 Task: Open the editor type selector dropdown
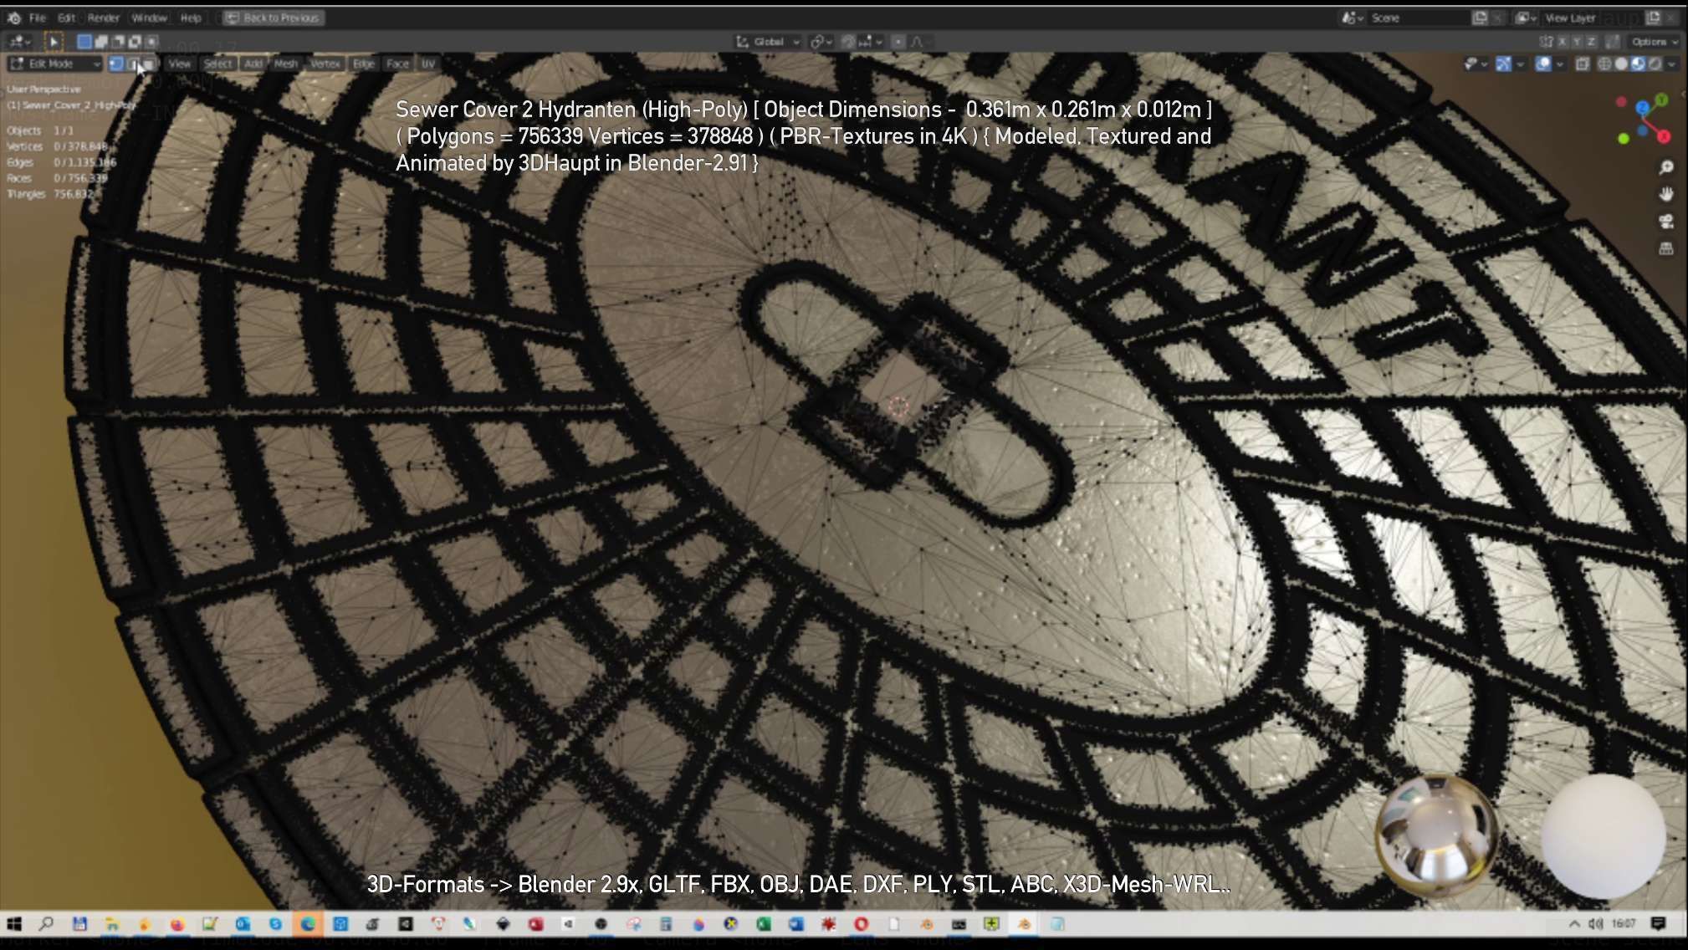tap(18, 41)
